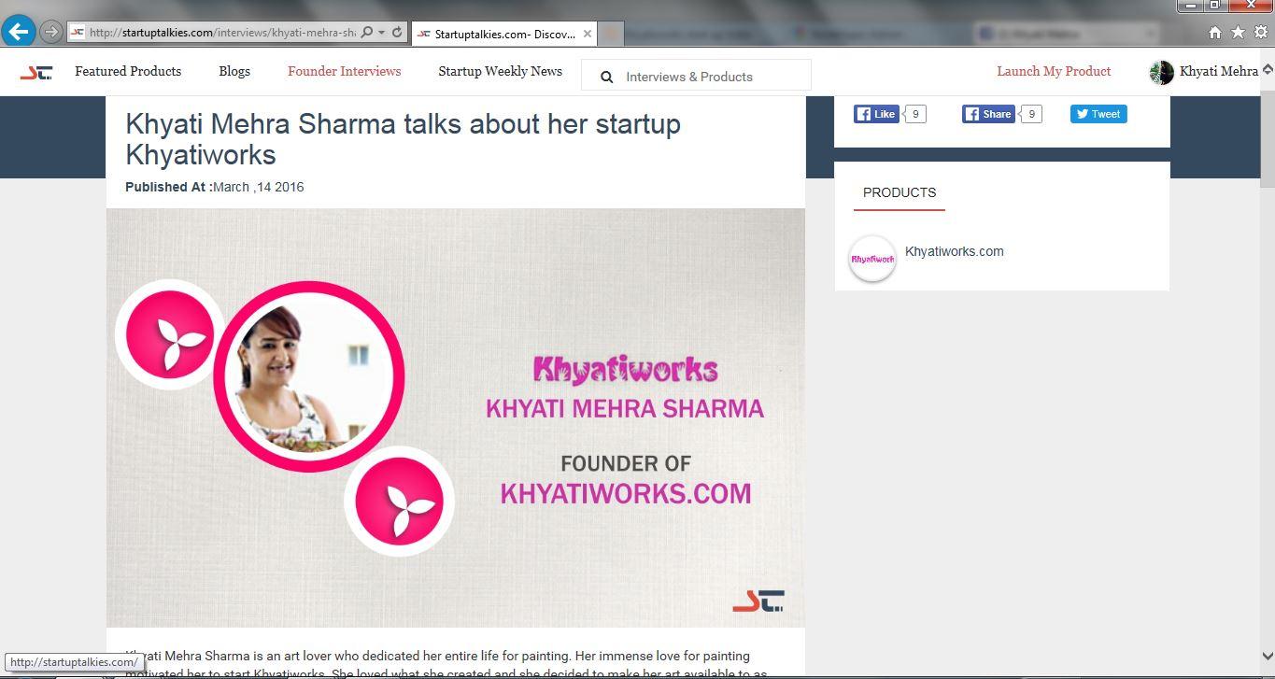Click the Launch My Product link
The width and height of the screenshot is (1275, 679).
coord(1054,71)
